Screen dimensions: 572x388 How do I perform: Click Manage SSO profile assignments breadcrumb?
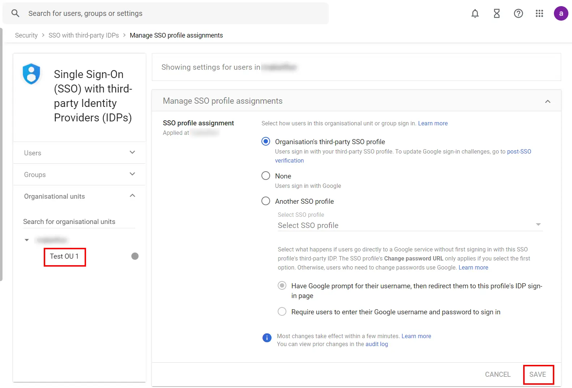pos(176,35)
